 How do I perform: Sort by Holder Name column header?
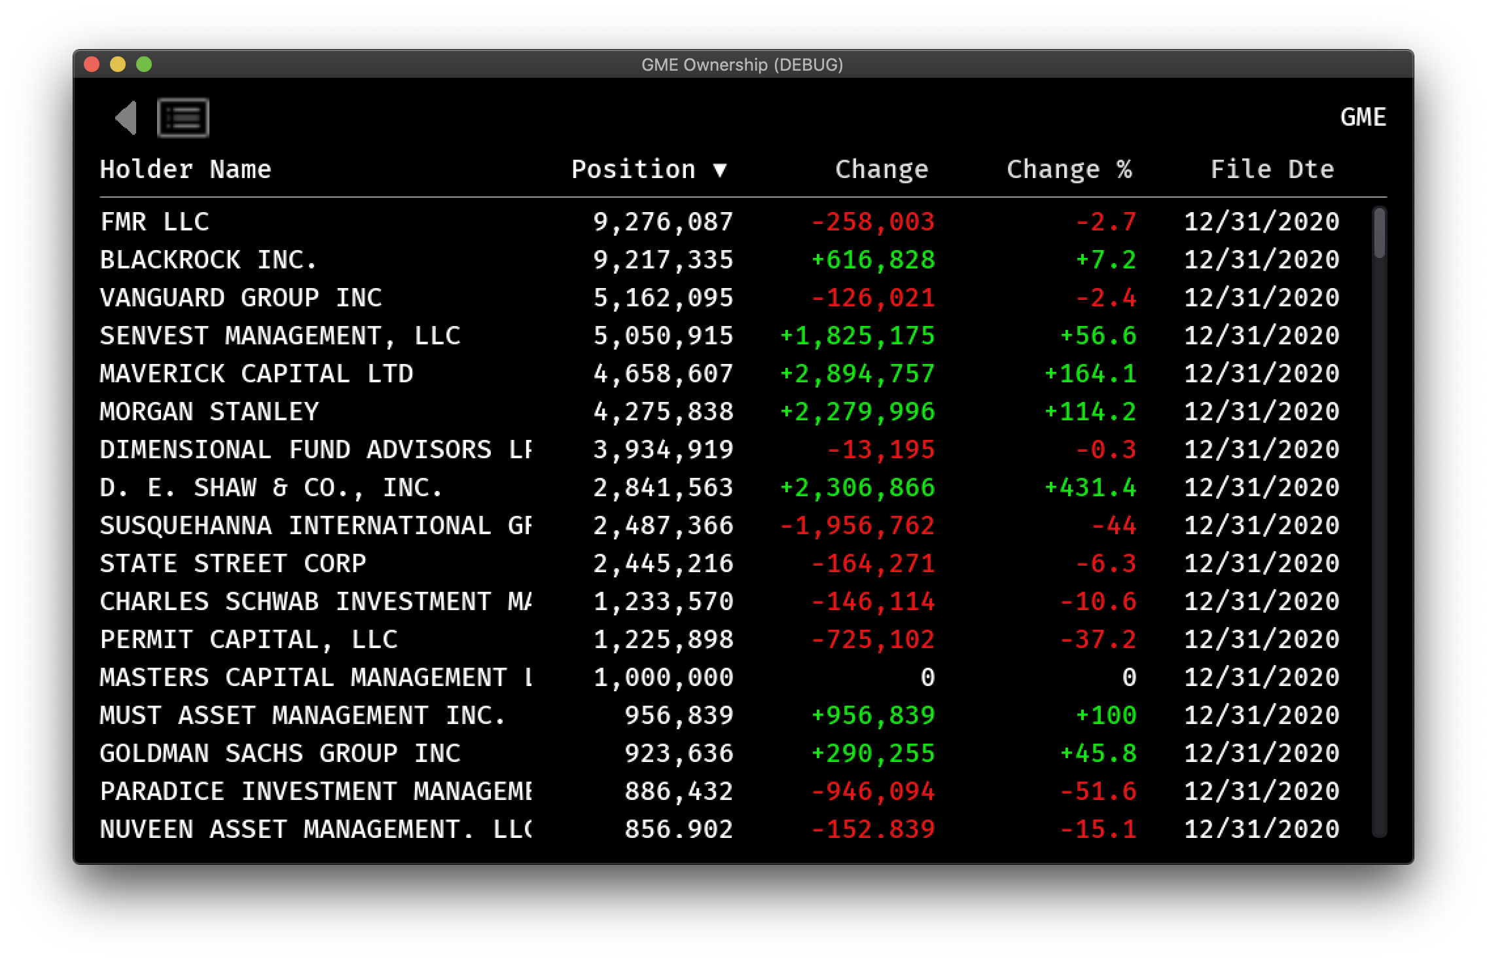(x=185, y=170)
